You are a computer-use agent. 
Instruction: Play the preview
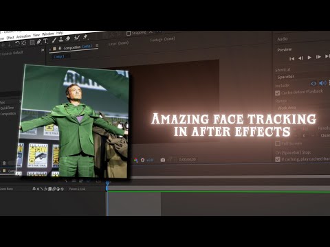309,58
